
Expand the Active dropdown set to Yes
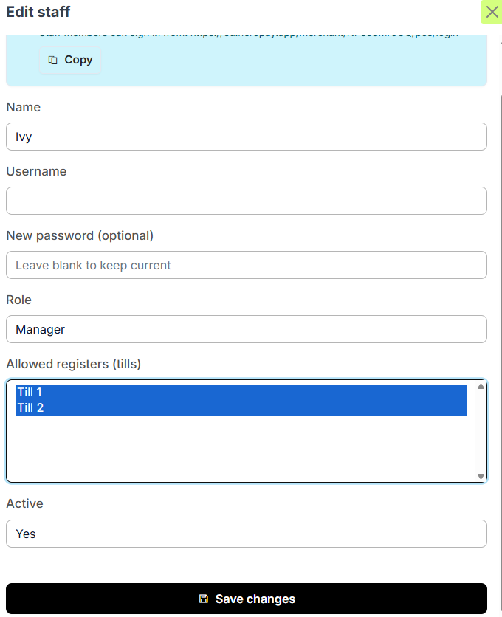click(246, 534)
